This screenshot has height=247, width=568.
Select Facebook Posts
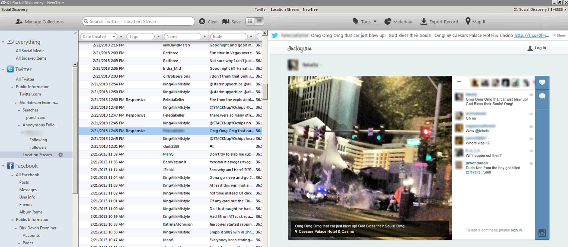(24, 182)
